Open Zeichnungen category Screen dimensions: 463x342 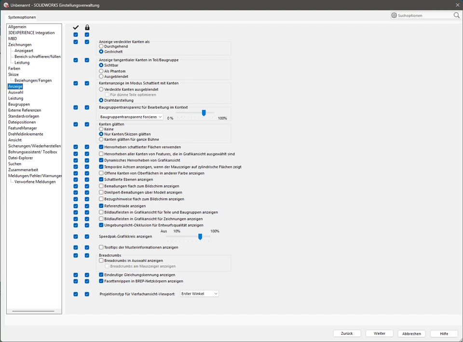pyautogui.click(x=20, y=44)
